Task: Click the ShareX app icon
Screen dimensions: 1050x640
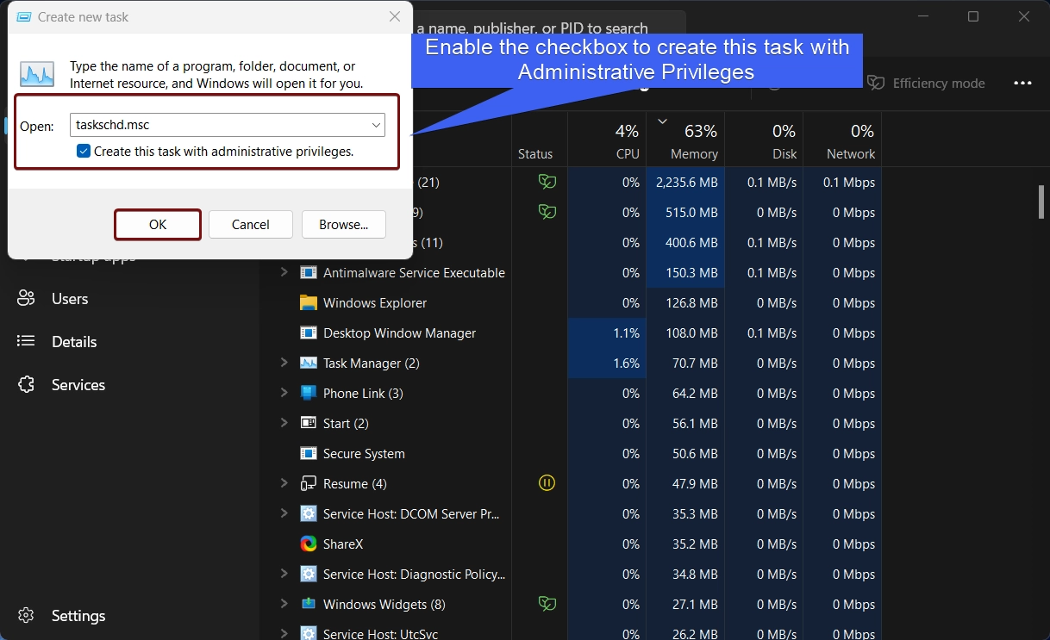Action: (309, 544)
